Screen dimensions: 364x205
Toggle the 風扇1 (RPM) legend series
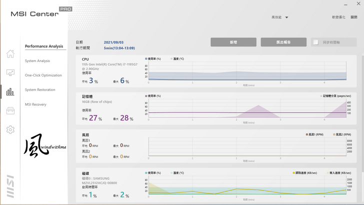306,134
